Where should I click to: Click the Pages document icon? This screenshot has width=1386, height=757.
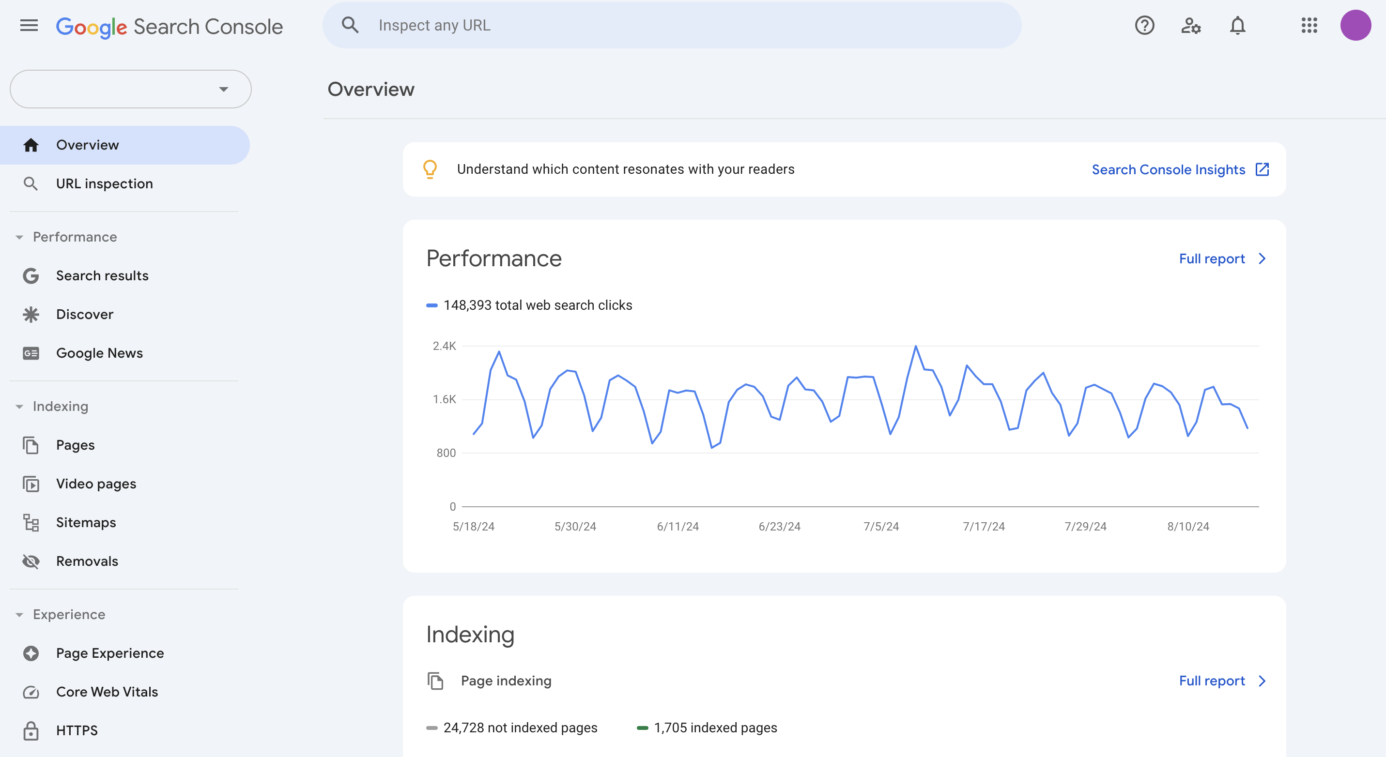point(31,445)
